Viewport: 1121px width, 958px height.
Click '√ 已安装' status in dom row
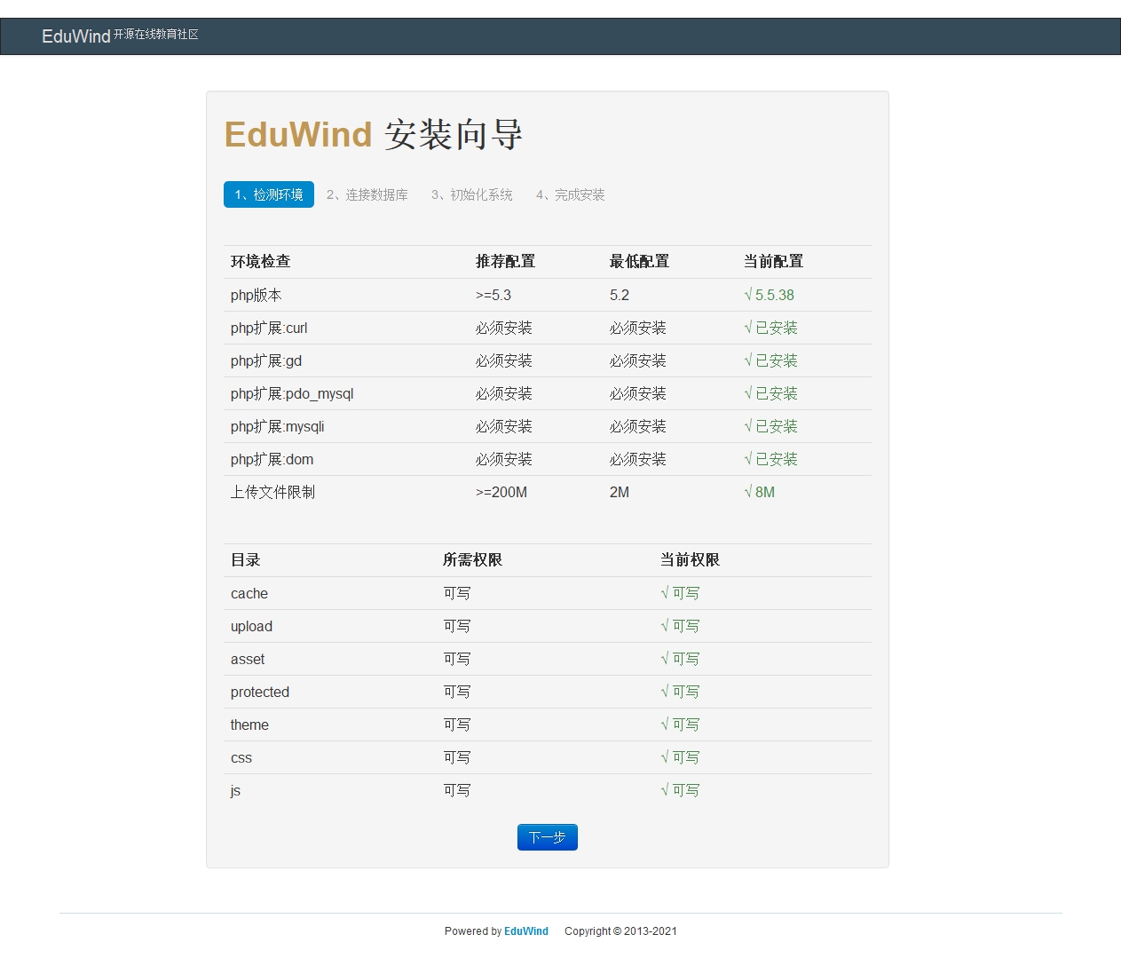pos(770,459)
